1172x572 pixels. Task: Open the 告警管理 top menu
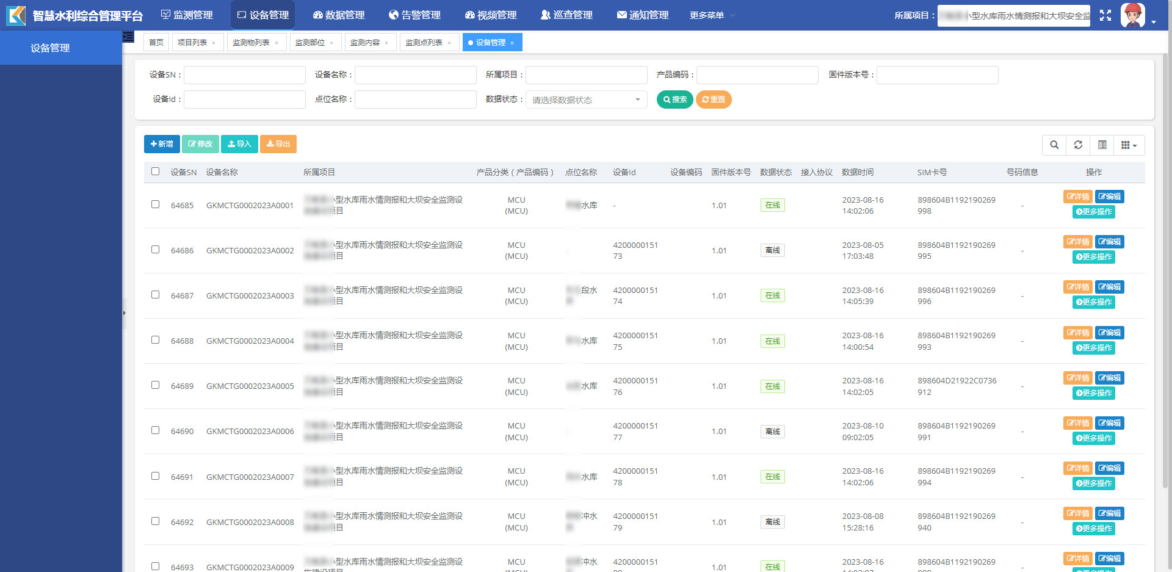coord(414,15)
